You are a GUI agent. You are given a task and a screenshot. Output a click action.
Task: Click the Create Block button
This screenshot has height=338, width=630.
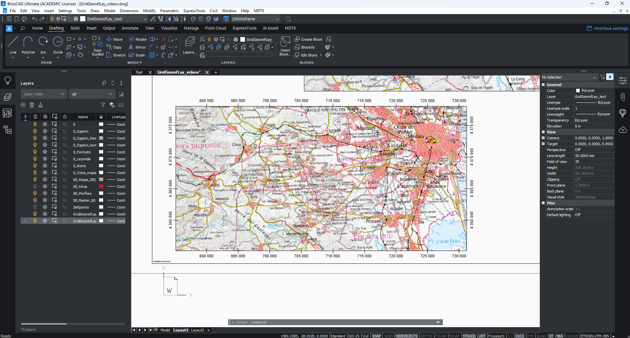[x=309, y=39]
